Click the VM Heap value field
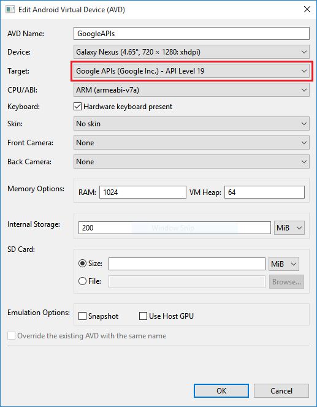317x407 pixels. pos(264,192)
